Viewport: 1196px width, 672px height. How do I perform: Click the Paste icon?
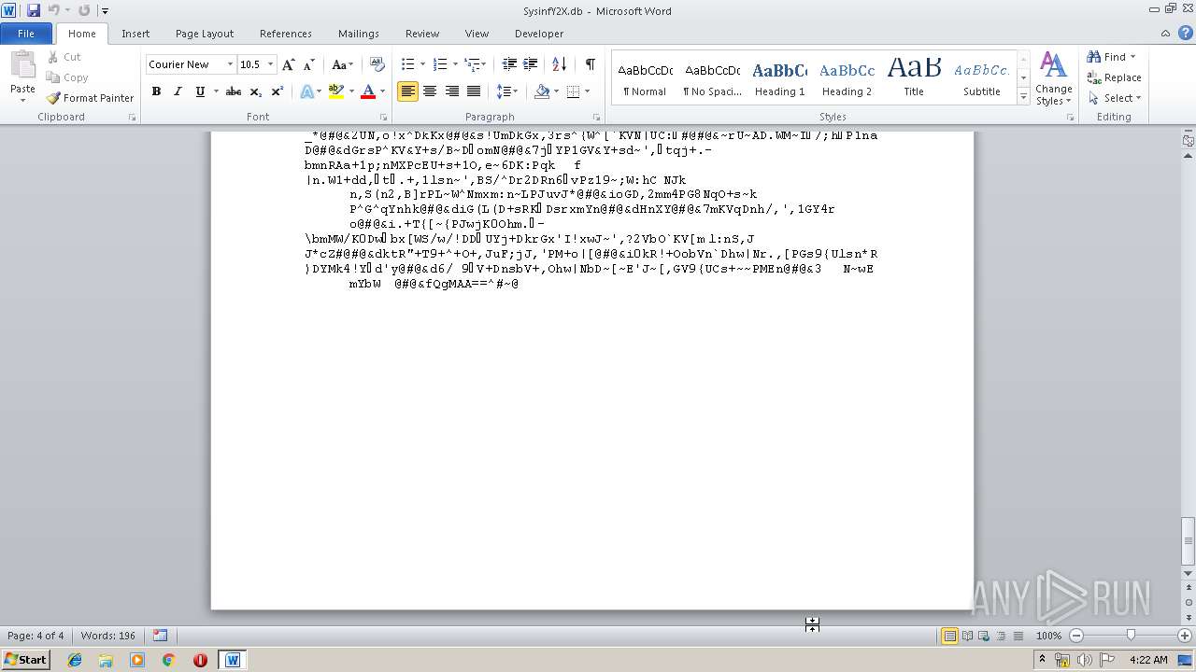(x=22, y=65)
